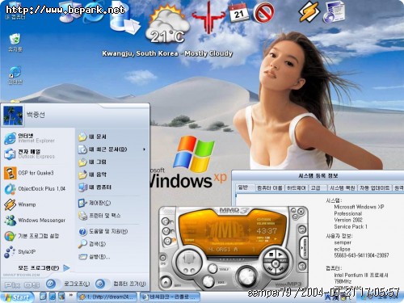Skip to next track in MMD3 player
Viewport: 404px width, 303px height.
pos(282,268)
